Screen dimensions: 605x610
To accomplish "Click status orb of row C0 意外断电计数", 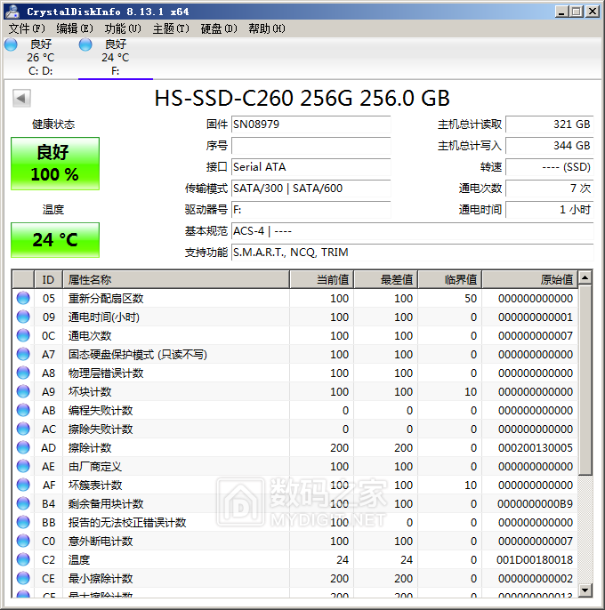I will point(23,542).
